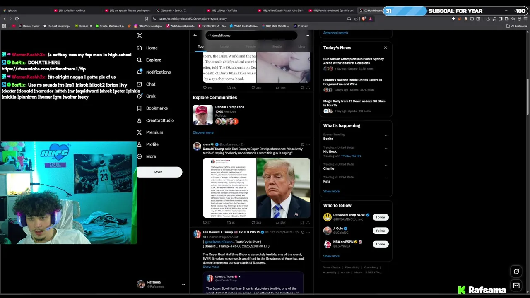Click the X logo icon in sidebar
This screenshot has width=530, height=298.
[140, 36]
